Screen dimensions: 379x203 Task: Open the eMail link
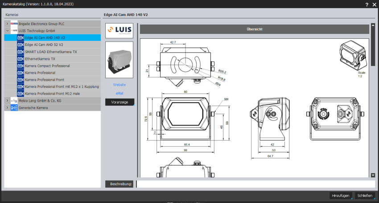coord(119,93)
